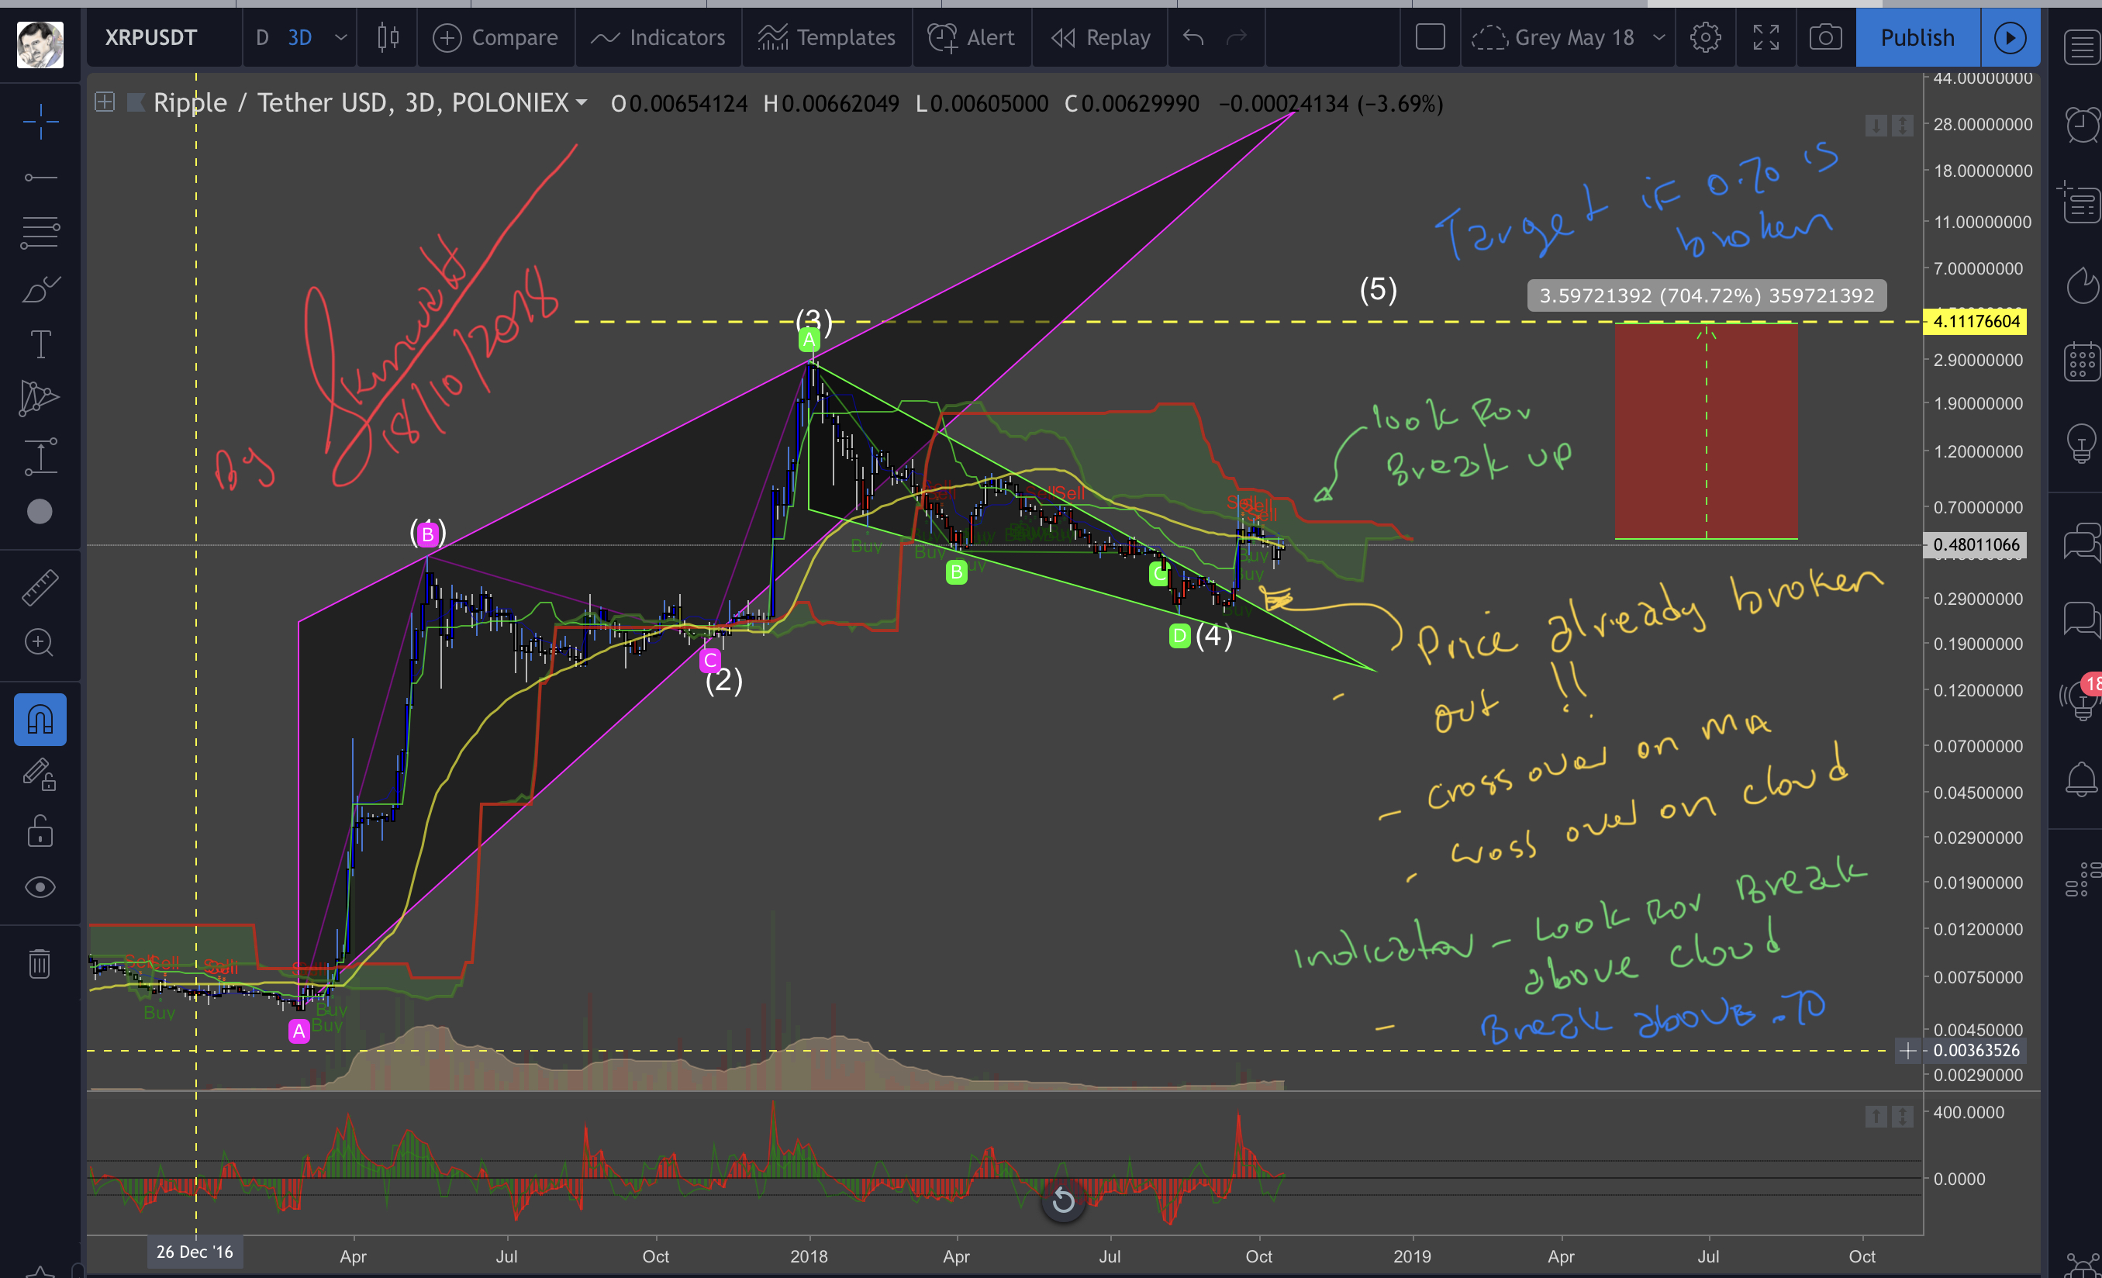Screen dimensions: 2102x1278
Task: Select the crosshair cursor tool
Action: tap(40, 121)
